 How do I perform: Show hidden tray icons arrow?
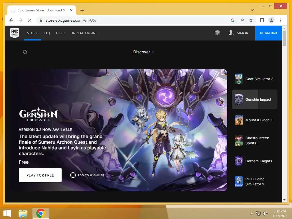(x=252, y=214)
